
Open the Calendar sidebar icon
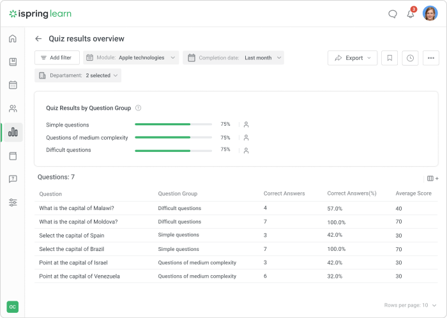[13, 85]
